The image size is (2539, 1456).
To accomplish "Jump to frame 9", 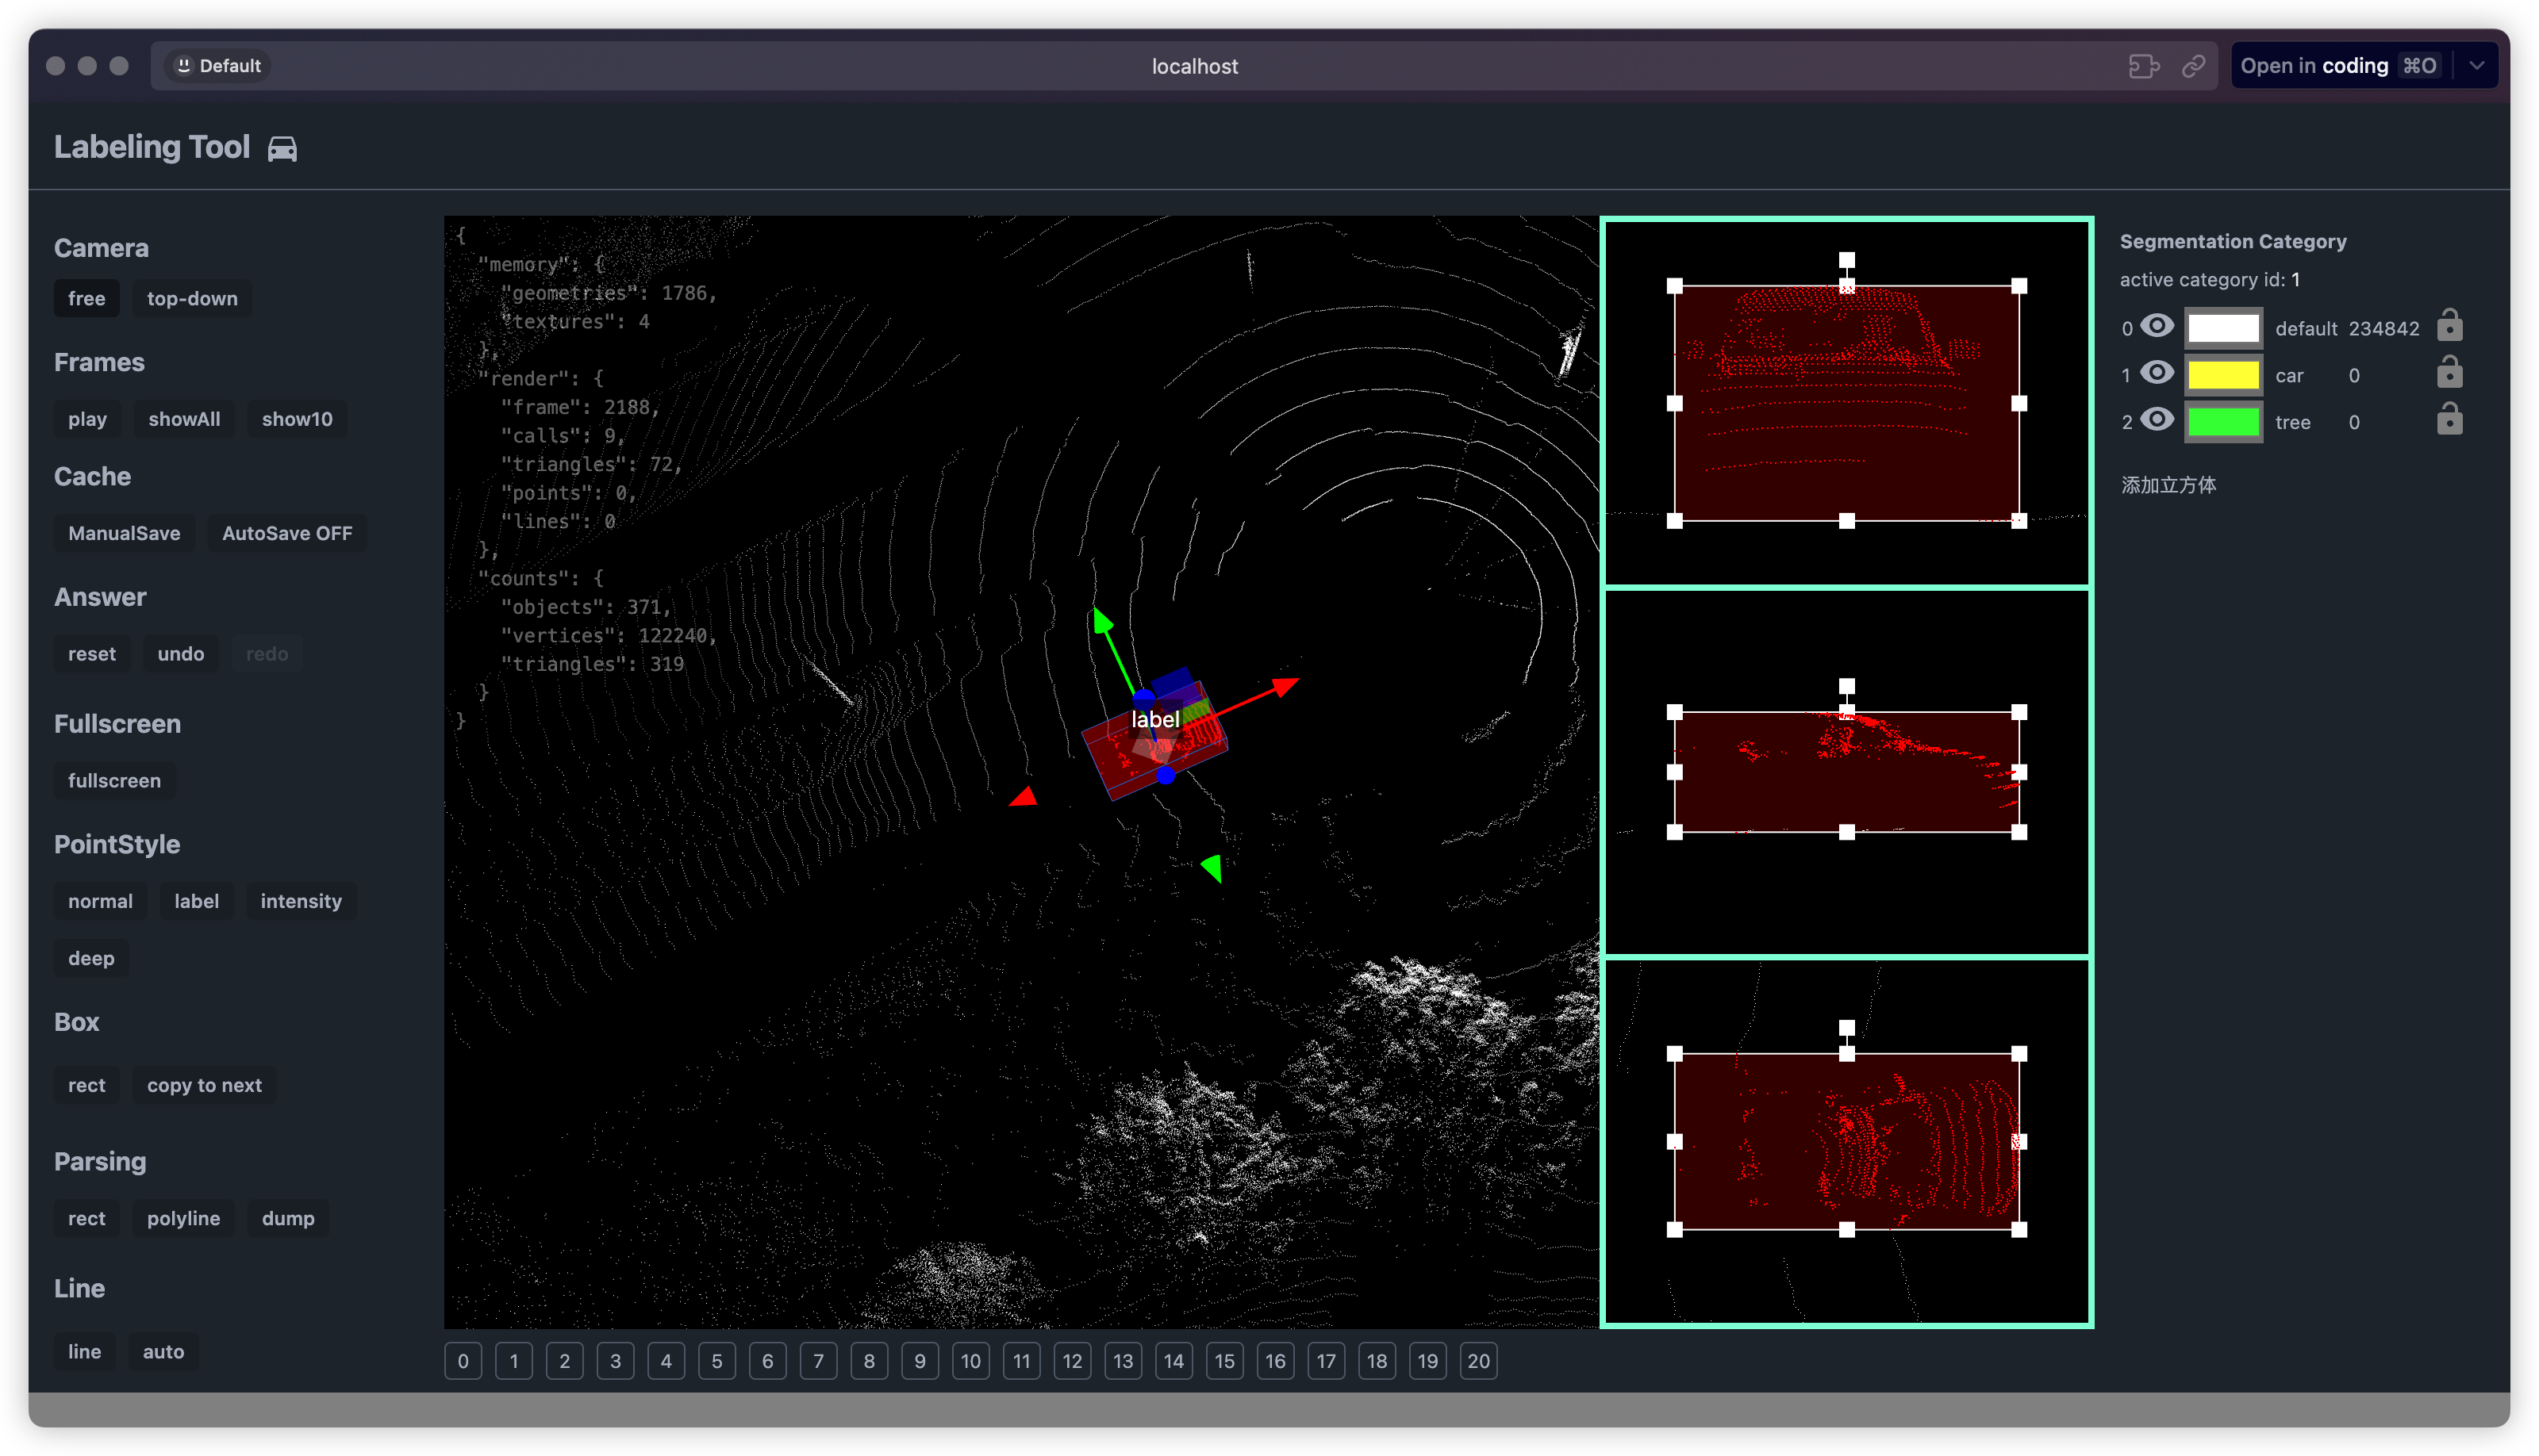I will (x=920, y=1361).
